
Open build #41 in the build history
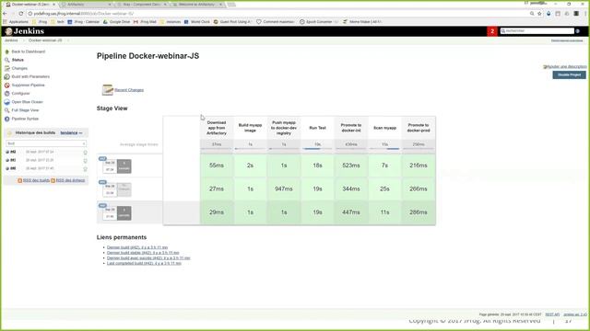coord(13,160)
